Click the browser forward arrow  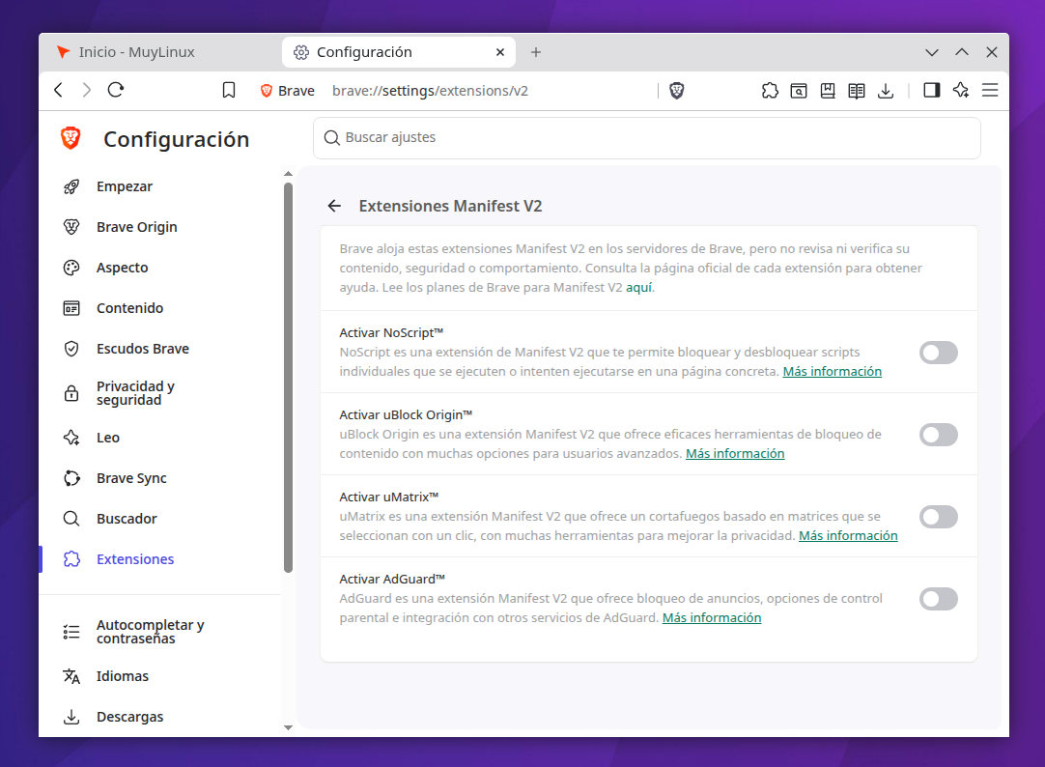click(87, 90)
